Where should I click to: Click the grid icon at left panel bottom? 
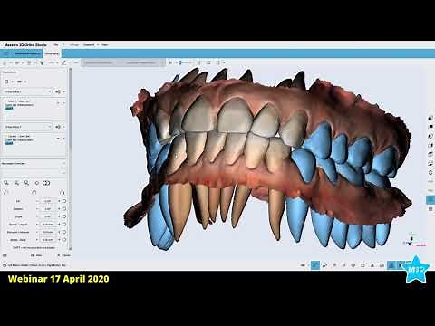[5, 255]
